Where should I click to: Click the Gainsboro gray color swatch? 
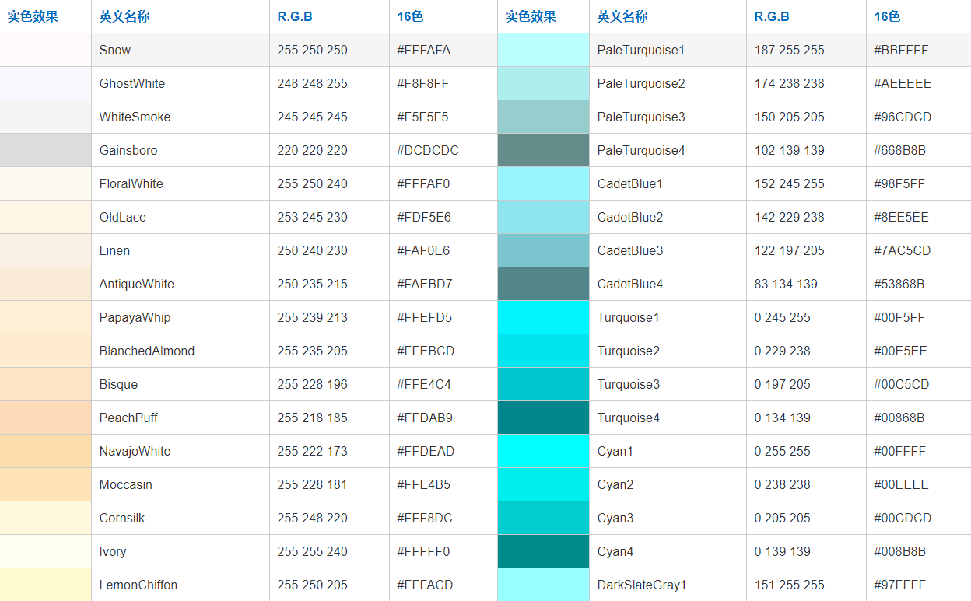[45, 150]
